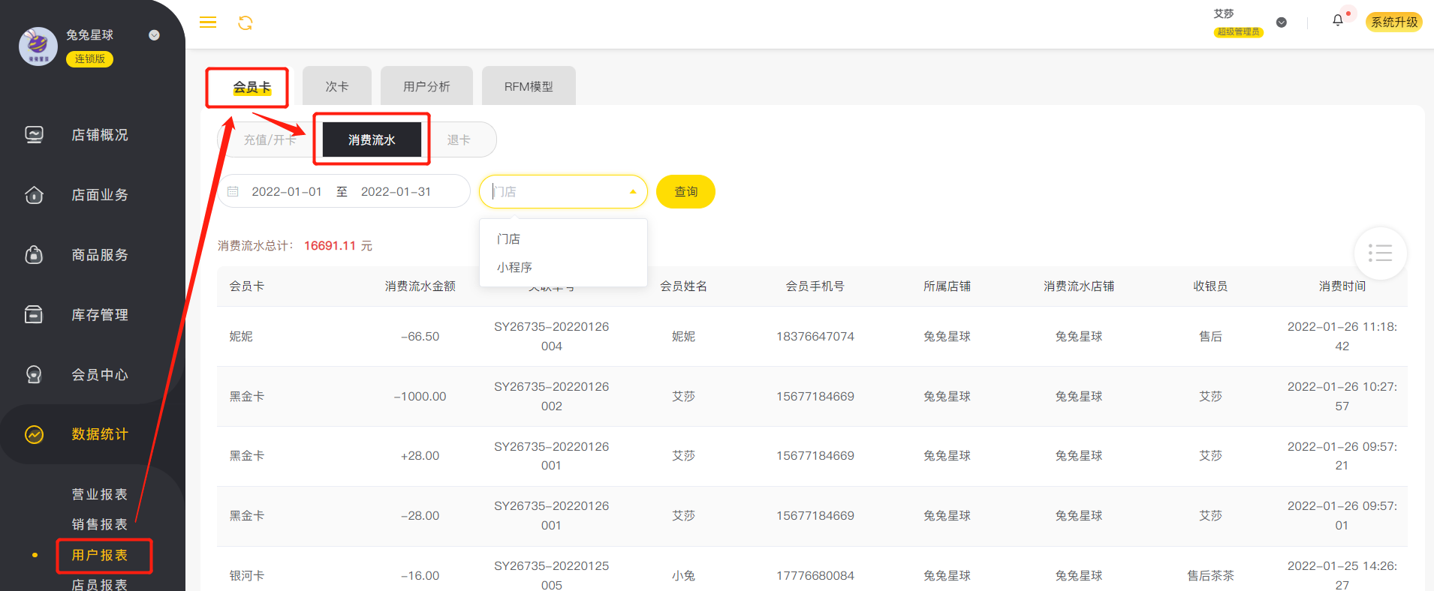Click the 店面业务 house icon
This screenshot has height=591, width=1434.
(x=34, y=195)
